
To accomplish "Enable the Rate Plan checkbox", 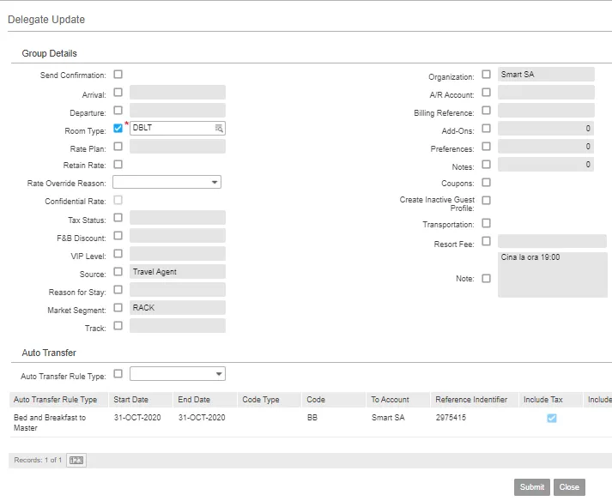I will [118, 147].
